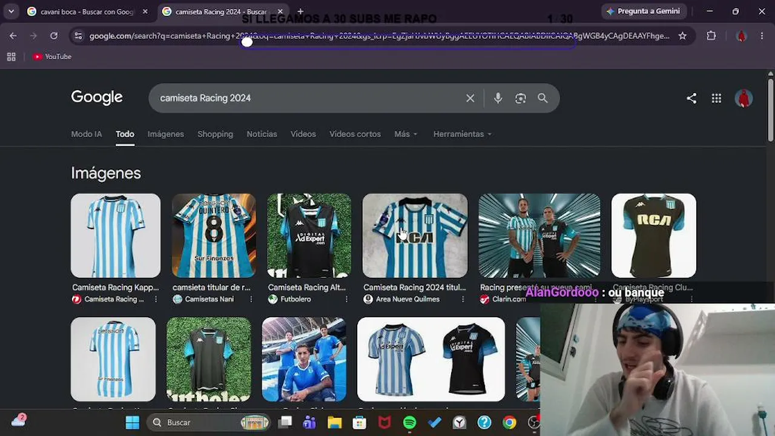Image resolution: width=775 pixels, height=436 pixels.
Task: Open site information icon in address bar
Action: [77, 36]
